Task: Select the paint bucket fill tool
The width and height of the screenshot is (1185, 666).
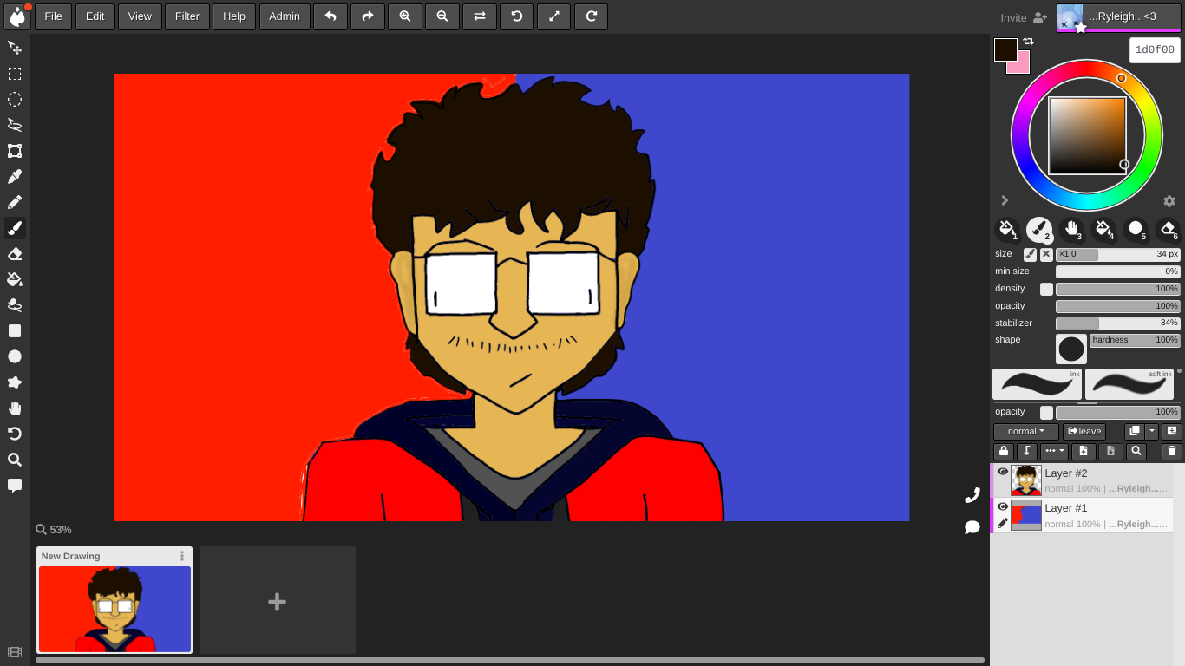Action: (x=15, y=279)
